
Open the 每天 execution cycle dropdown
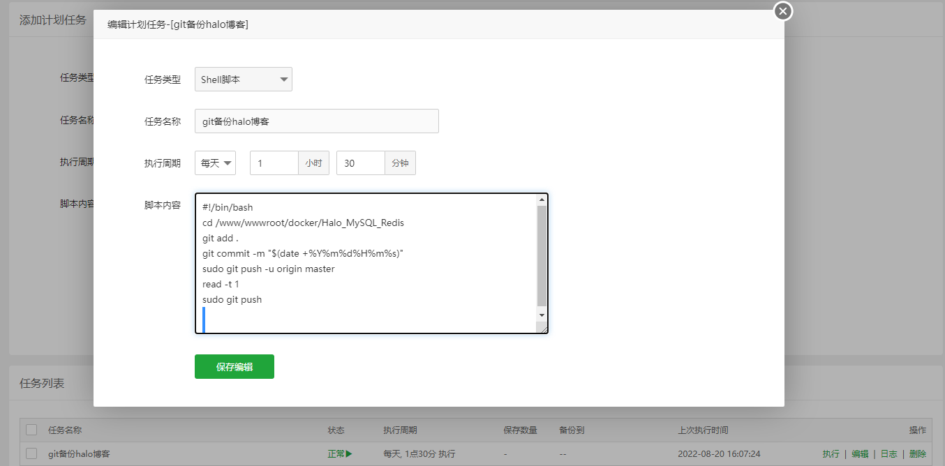click(x=215, y=163)
